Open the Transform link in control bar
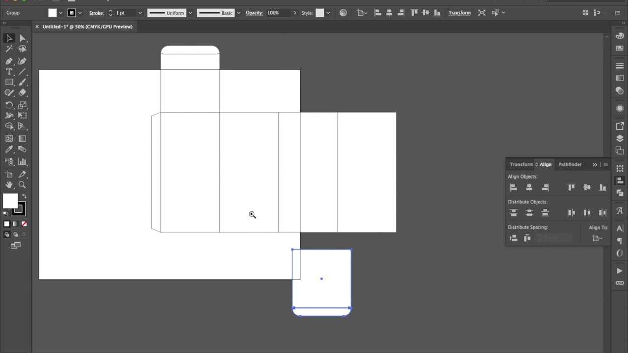628x353 pixels. pyautogui.click(x=459, y=13)
